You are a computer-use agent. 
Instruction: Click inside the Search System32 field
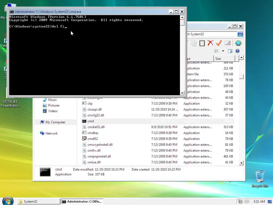point(212,34)
